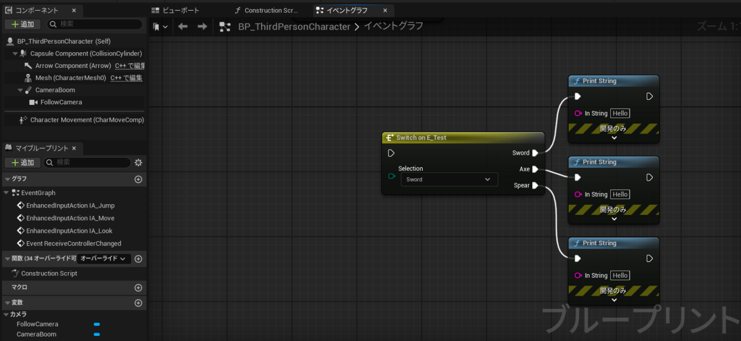
Task: Expand the 開発のみ chevron on the bottom Print String node
Action: (613, 299)
